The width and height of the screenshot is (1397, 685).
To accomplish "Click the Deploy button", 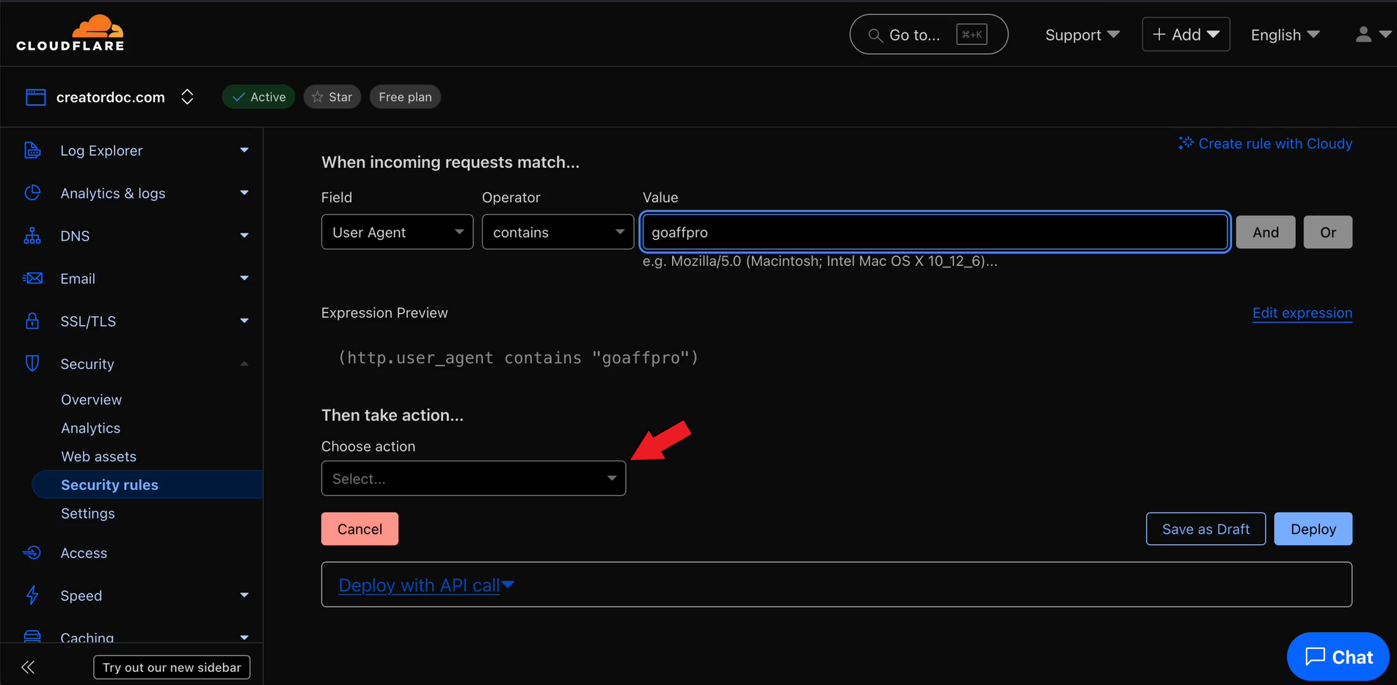I will [1312, 530].
